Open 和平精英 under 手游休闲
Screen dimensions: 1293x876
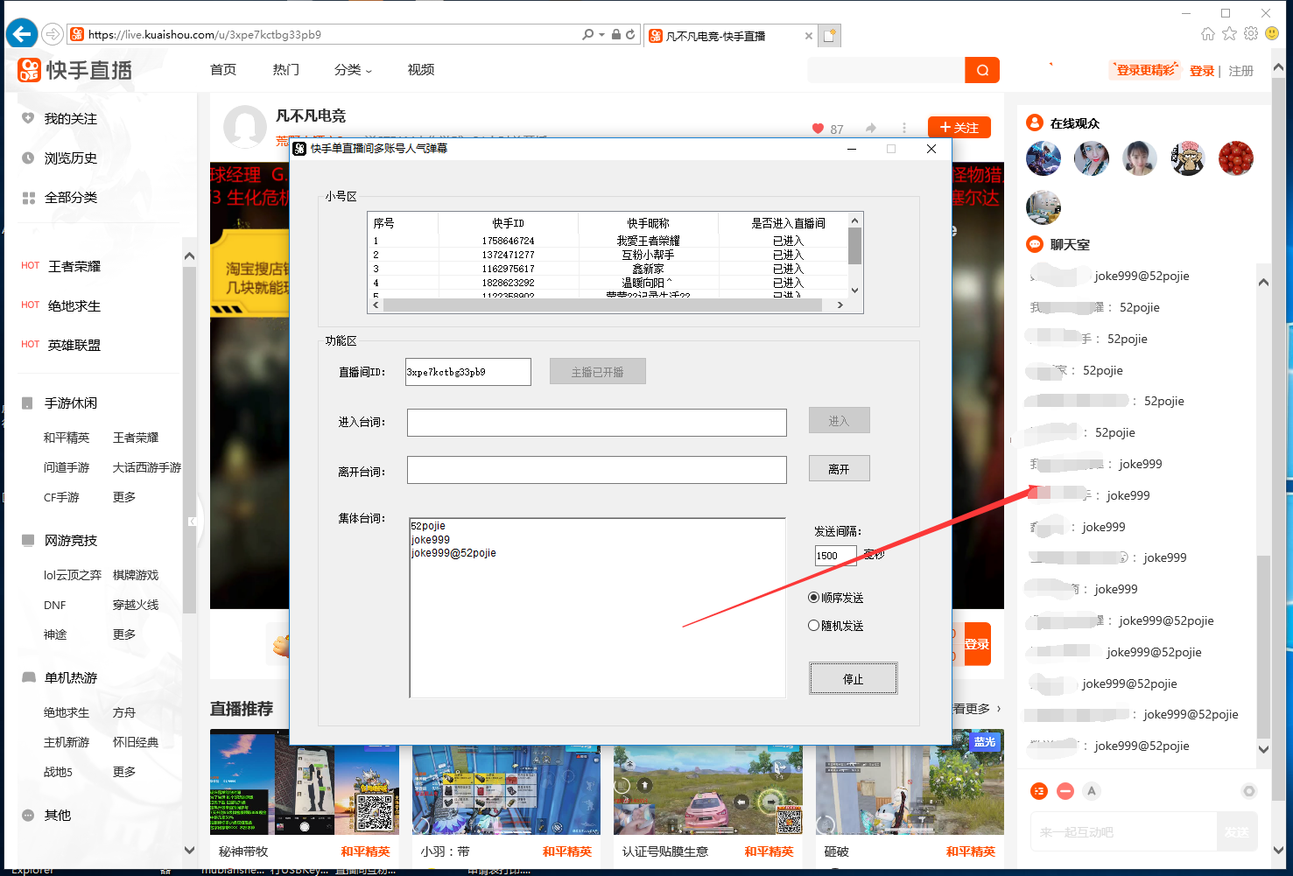click(x=67, y=438)
